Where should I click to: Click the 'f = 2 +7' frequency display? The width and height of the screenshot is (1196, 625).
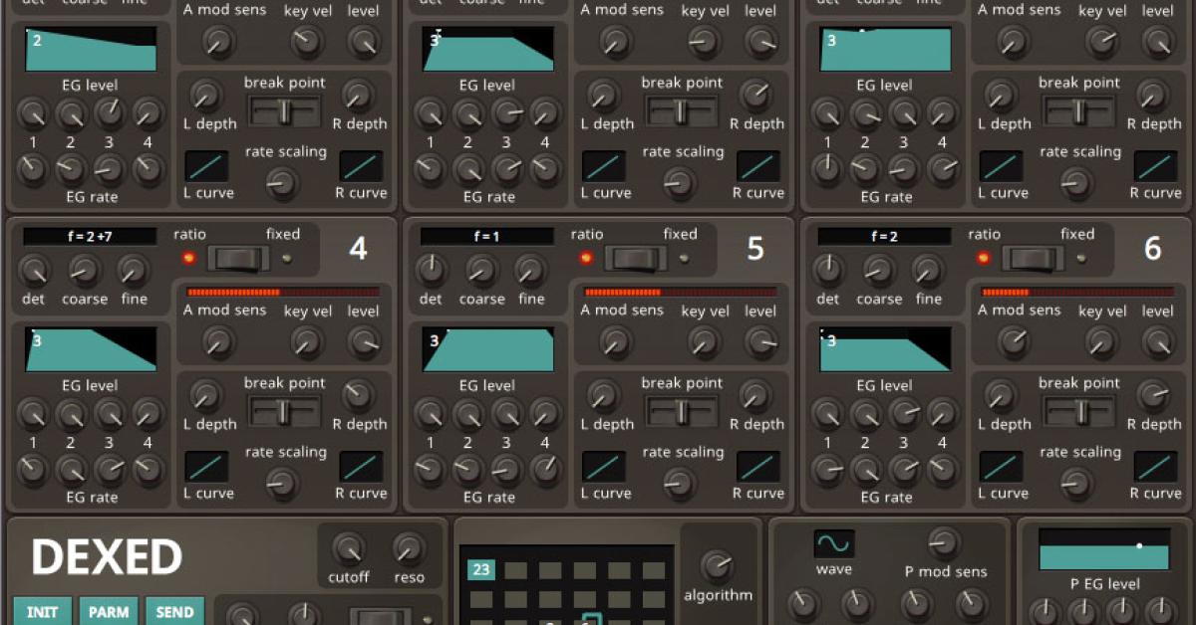91,237
